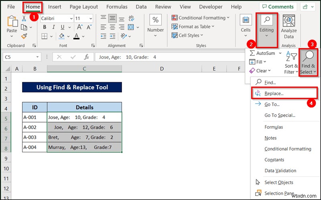
Task: Bottom align cell content
Action: pos(122,19)
